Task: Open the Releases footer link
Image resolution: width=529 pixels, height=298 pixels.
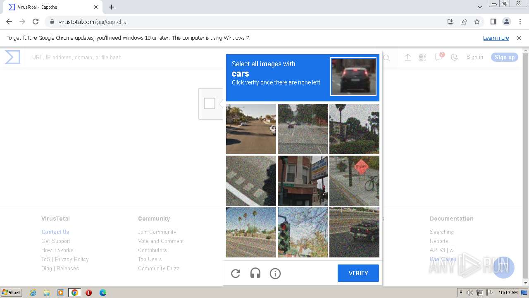Action: point(68,268)
